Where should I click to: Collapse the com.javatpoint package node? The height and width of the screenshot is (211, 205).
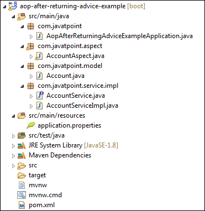[22, 27]
